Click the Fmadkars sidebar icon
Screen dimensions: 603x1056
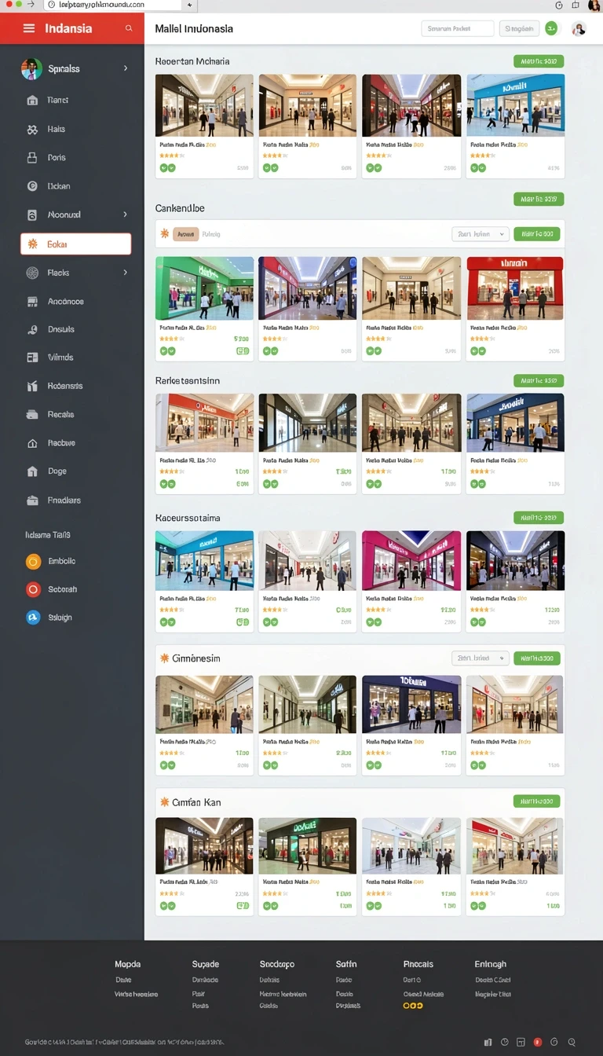click(x=32, y=500)
